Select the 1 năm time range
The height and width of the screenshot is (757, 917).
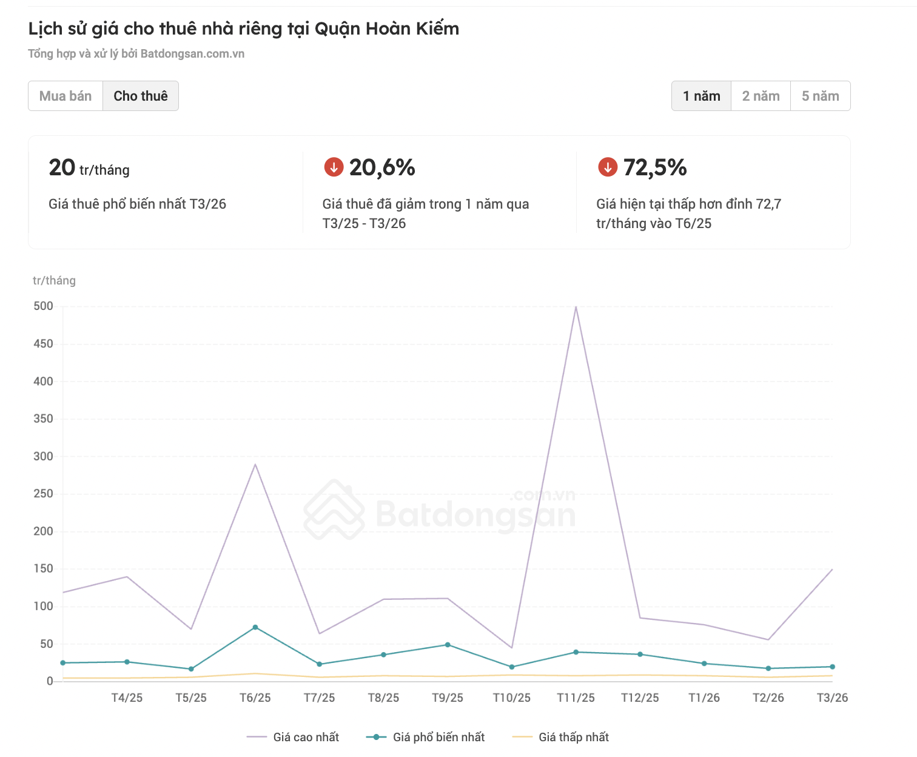pyautogui.click(x=701, y=96)
